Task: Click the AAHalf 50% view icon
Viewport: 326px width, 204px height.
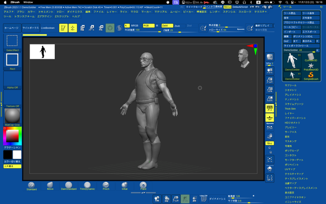Action: [270, 99]
